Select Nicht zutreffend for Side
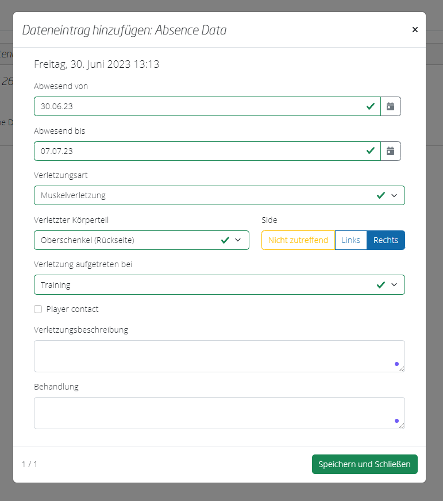The image size is (443, 501). point(298,240)
